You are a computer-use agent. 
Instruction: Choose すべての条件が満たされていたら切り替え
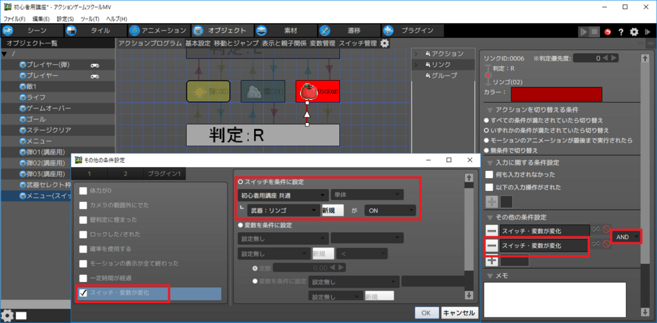tap(486, 120)
